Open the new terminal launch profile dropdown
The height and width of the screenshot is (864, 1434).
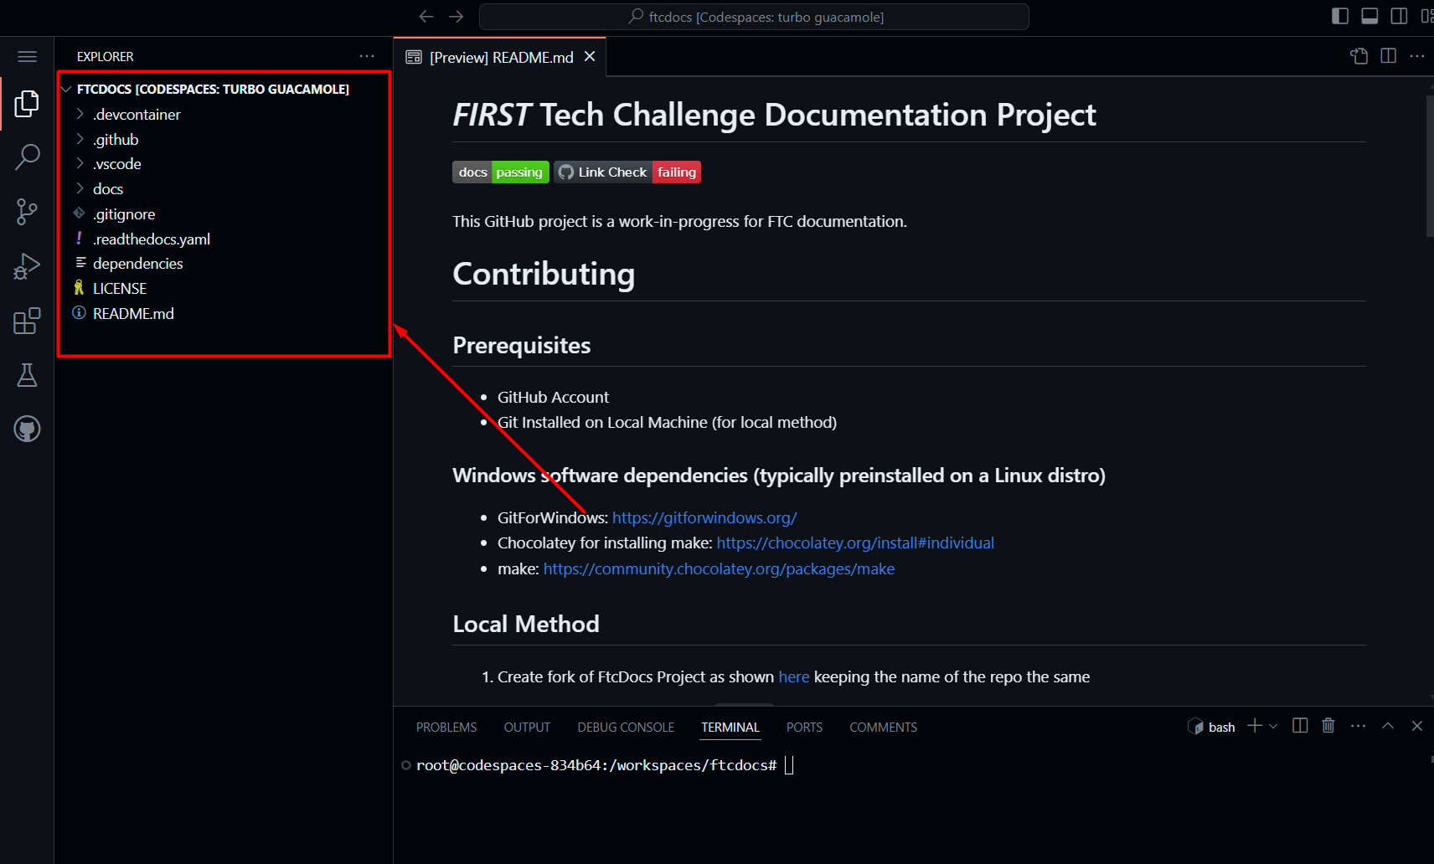click(x=1273, y=726)
